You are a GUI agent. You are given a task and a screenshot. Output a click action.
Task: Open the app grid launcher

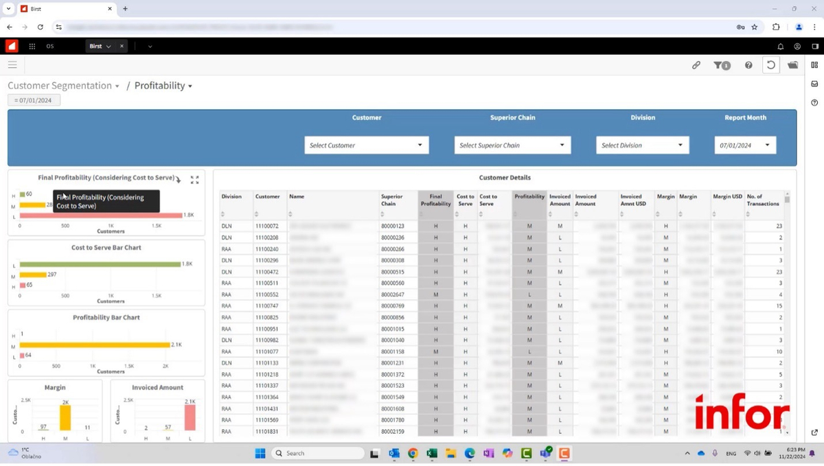pos(32,46)
